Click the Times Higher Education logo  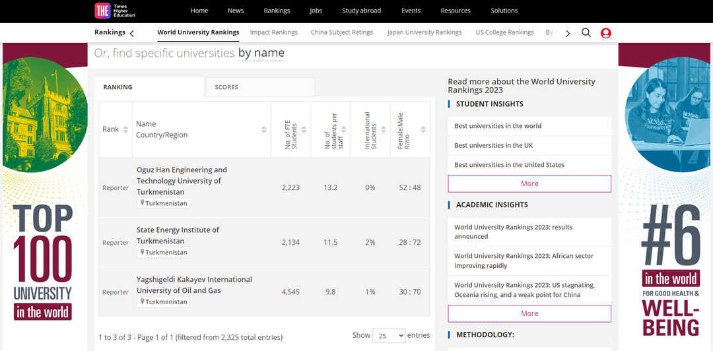(x=115, y=11)
